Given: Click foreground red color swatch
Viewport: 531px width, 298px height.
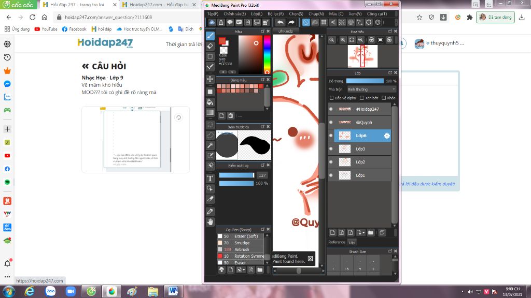Looking at the screenshot, I should (x=222, y=41).
